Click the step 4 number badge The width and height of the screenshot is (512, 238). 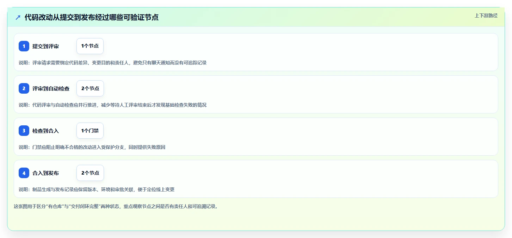[24, 173]
